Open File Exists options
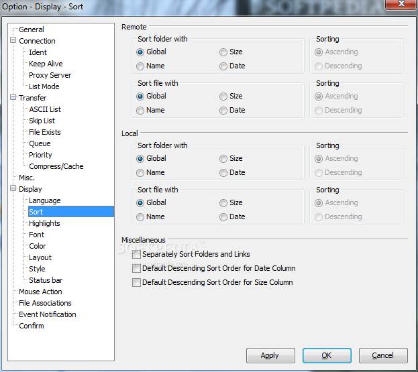The height and width of the screenshot is (372, 418). point(45,132)
